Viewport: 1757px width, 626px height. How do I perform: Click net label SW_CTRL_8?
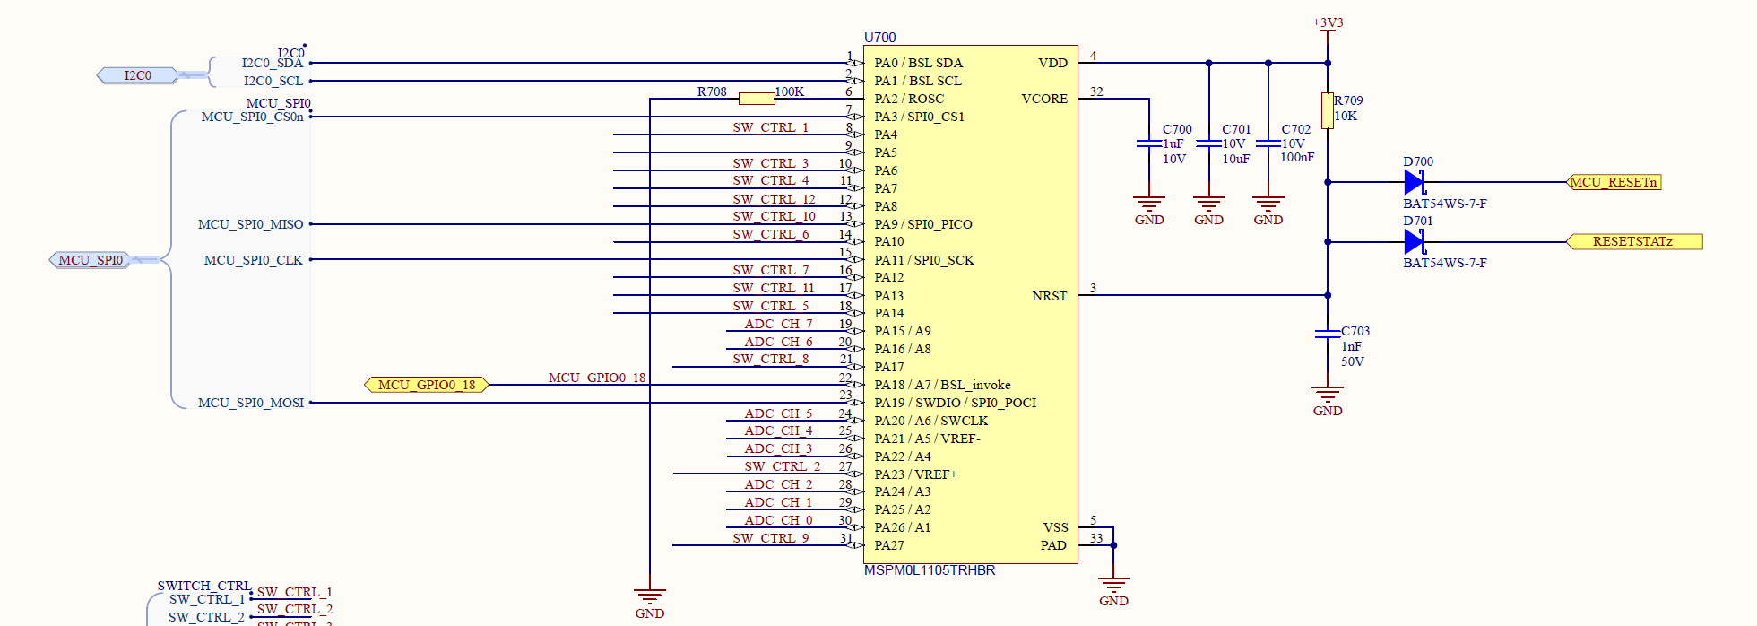pos(771,359)
